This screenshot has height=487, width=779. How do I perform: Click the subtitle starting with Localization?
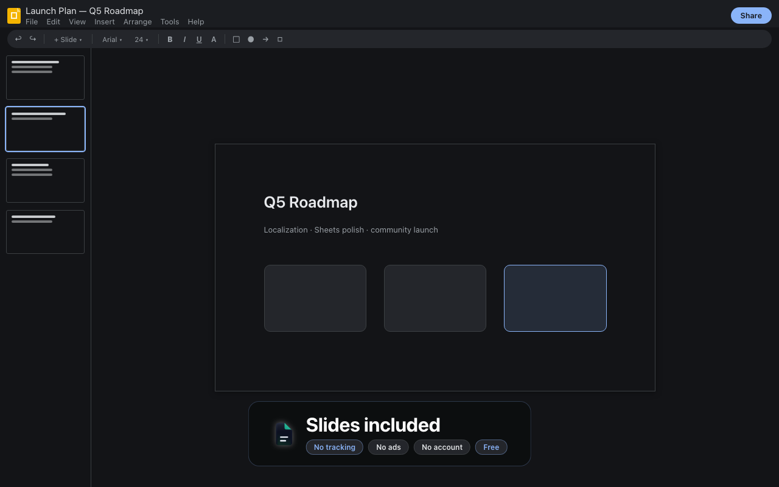click(x=351, y=230)
